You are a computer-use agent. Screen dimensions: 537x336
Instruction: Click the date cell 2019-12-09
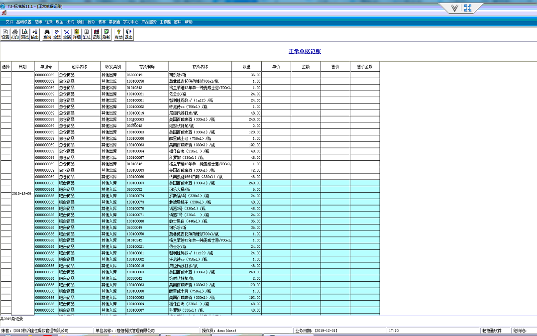tap(21, 194)
